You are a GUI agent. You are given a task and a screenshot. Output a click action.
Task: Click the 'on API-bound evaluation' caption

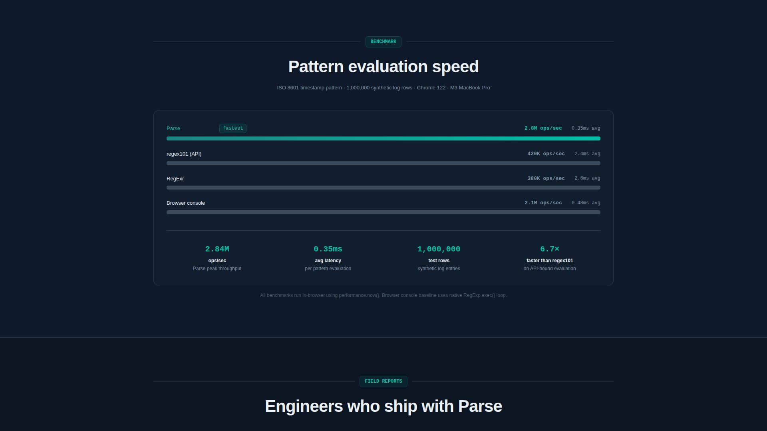[549, 269]
